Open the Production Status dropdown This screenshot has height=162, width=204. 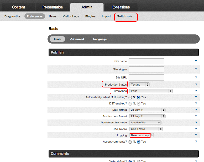[139, 85]
